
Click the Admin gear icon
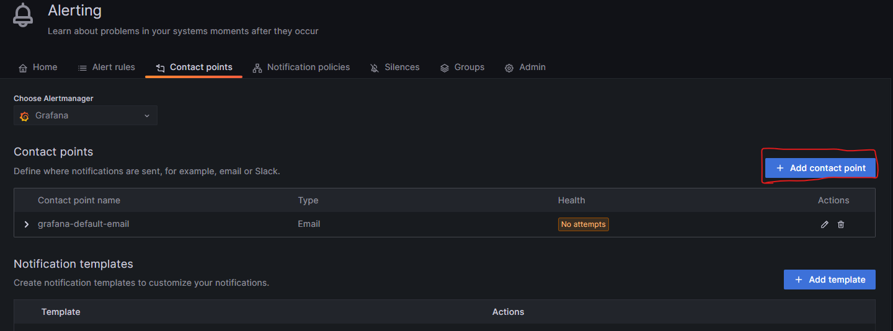pos(509,68)
